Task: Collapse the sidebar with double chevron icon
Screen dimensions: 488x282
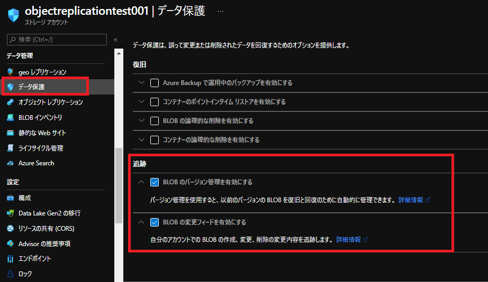Action: tap(115, 40)
